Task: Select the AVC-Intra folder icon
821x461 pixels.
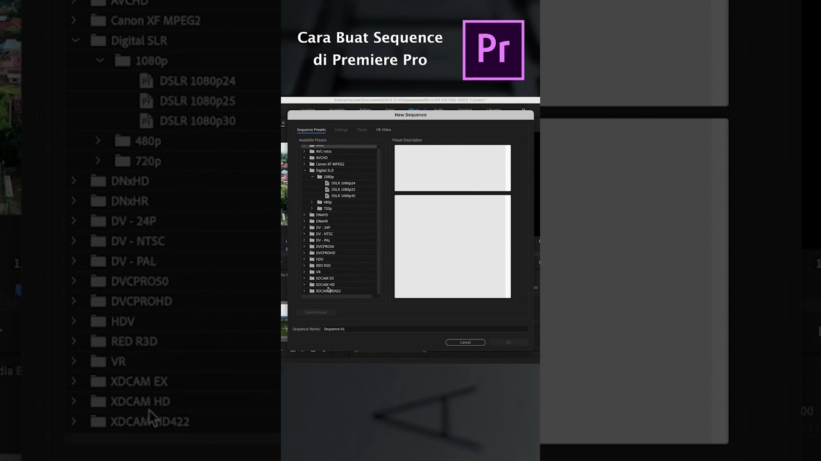Action: pyautogui.click(x=312, y=152)
